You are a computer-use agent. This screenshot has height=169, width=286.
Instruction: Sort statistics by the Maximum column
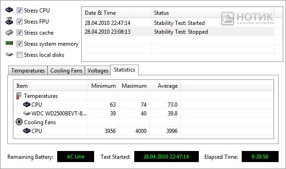[134, 86]
